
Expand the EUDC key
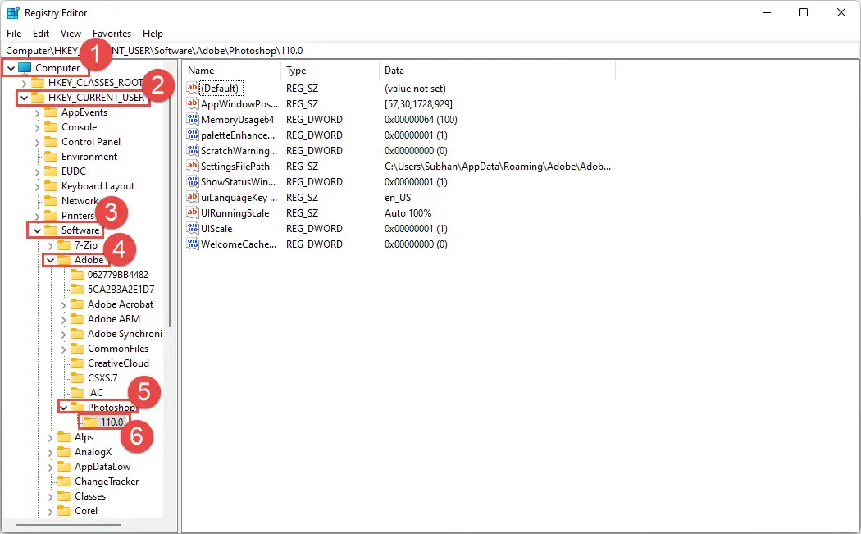(38, 172)
